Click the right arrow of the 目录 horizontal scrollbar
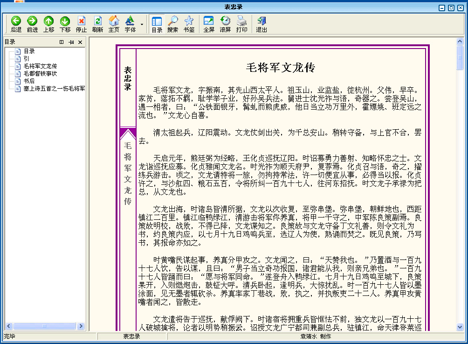 pos(81,326)
